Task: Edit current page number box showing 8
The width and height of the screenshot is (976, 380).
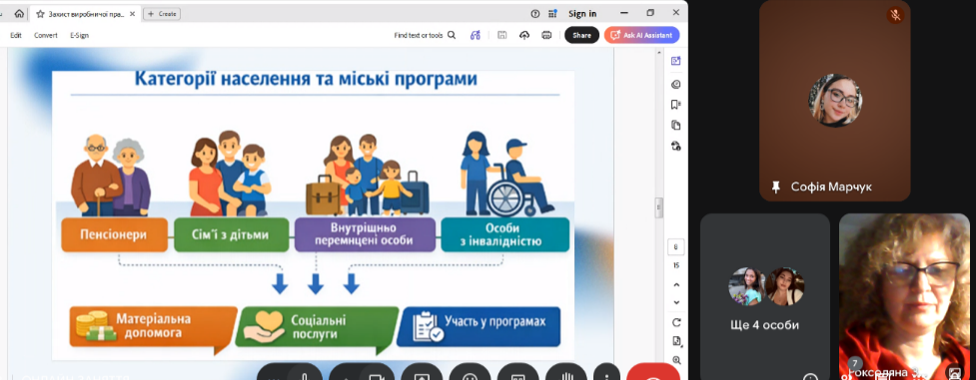Action: pos(676,247)
